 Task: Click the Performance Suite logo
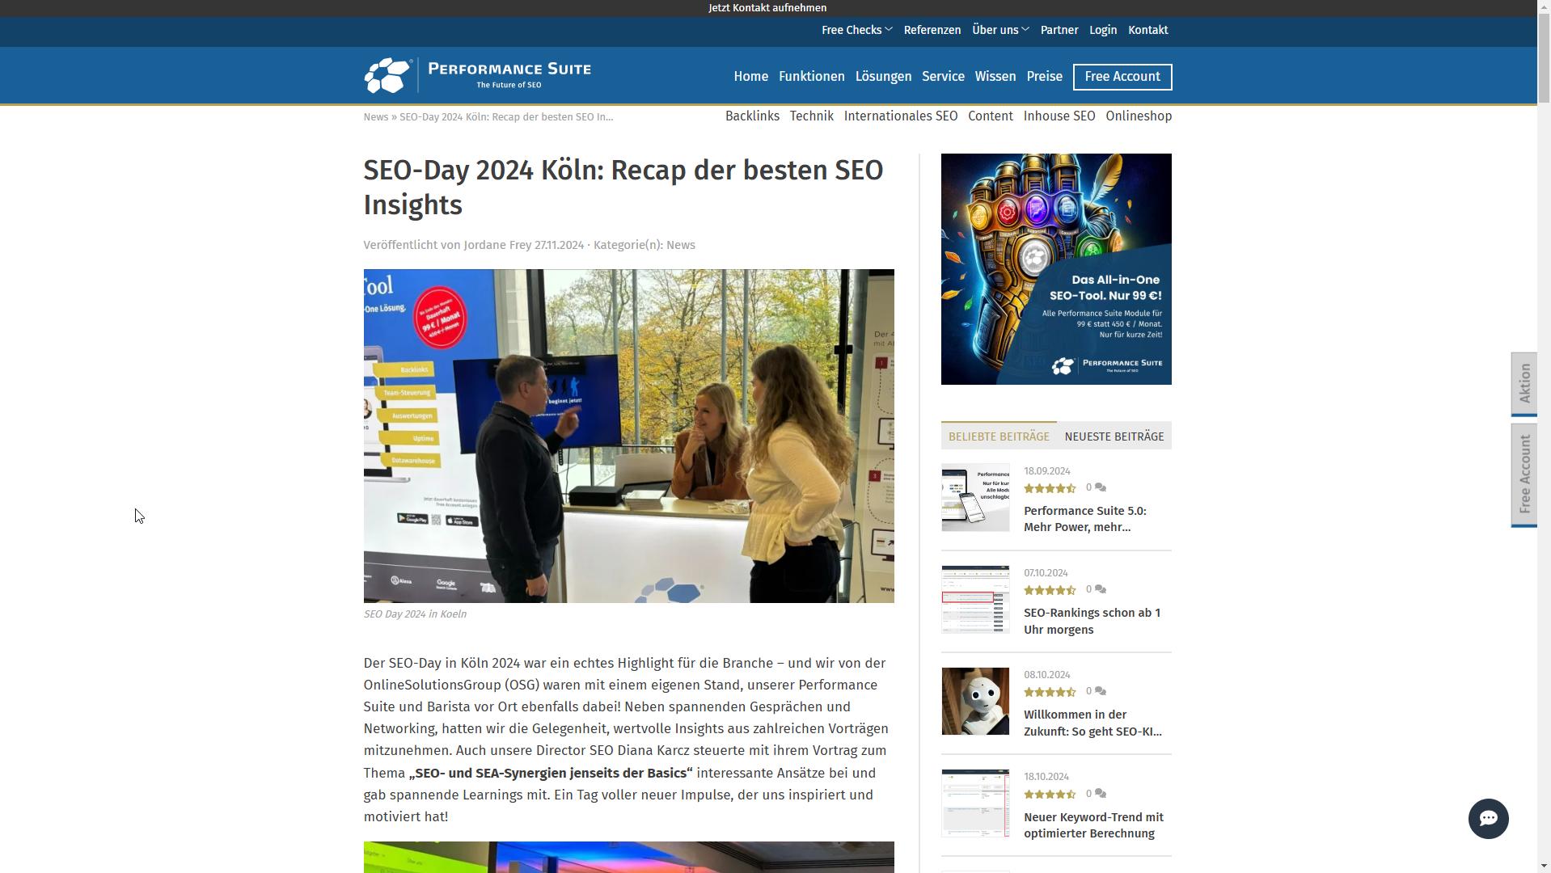tap(477, 74)
